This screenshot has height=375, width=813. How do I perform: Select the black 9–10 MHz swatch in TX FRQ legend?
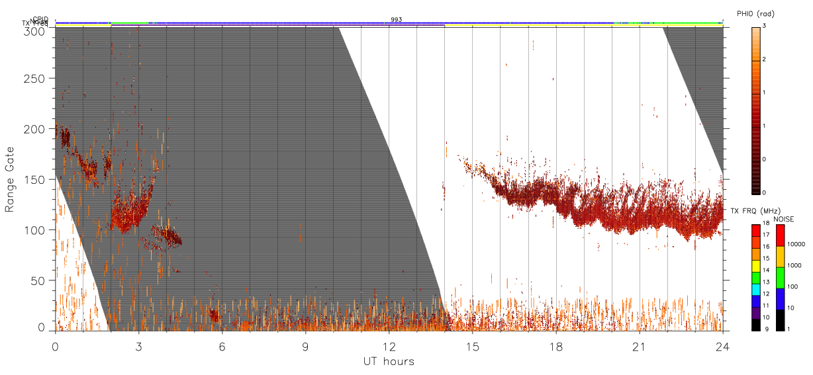point(756,323)
